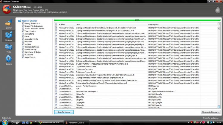
Task: Click the battery power tray icon
Action: click(208, 122)
